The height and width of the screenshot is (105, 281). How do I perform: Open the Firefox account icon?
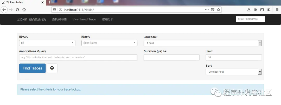pyautogui.click(x=269, y=10)
